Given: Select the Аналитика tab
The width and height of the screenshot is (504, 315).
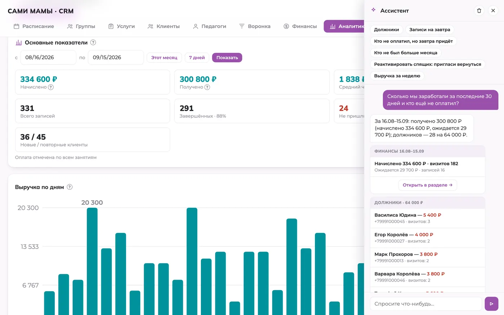Looking at the screenshot, I should pyautogui.click(x=344, y=26).
